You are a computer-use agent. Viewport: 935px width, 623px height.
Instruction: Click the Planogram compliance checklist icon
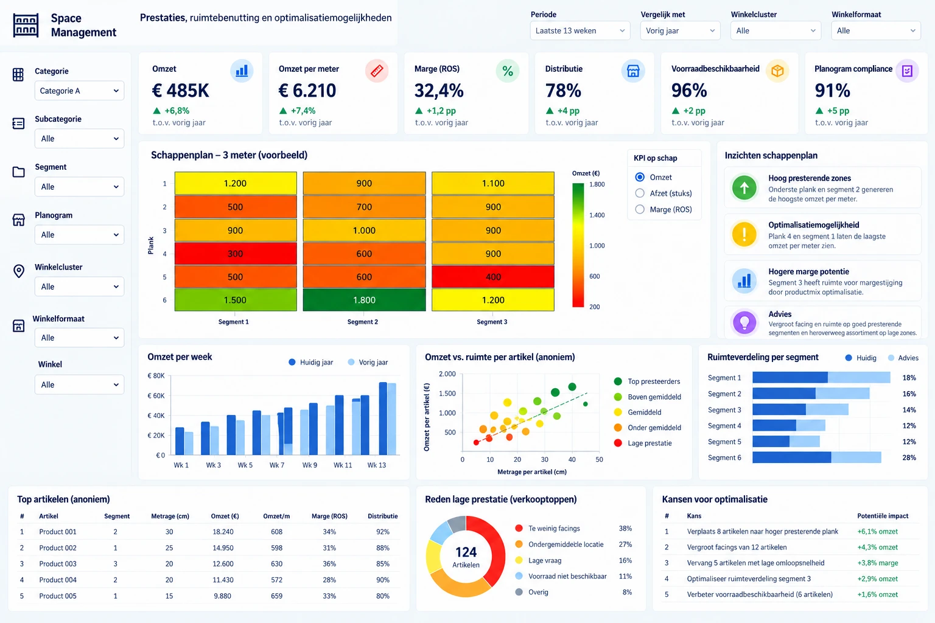coord(907,71)
